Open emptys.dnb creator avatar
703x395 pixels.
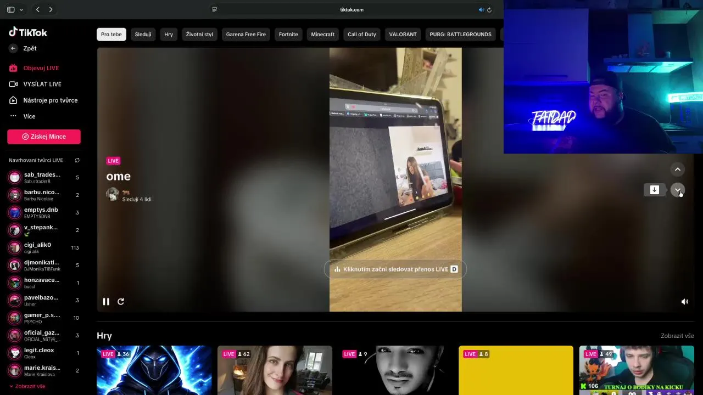tap(15, 212)
